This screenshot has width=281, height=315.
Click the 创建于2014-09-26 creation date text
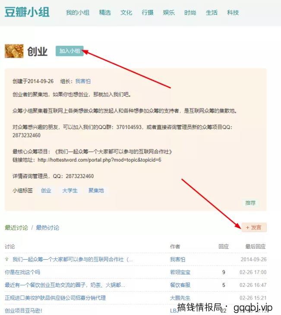tap(33, 81)
